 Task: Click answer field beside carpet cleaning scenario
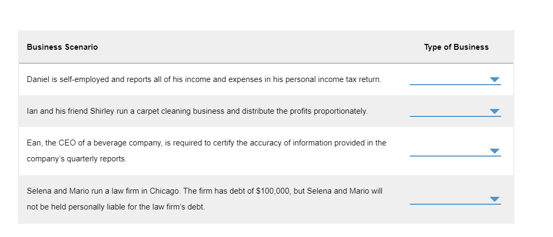click(449, 111)
